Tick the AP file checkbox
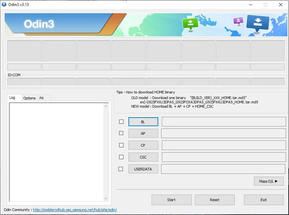Screen dimensions: 289x215 (121, 133)
